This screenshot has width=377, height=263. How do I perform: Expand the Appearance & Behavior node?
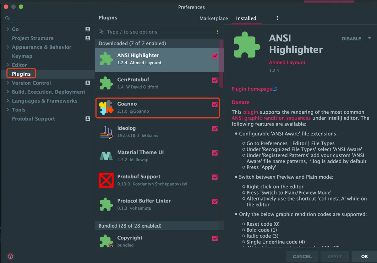click(8, 47)
